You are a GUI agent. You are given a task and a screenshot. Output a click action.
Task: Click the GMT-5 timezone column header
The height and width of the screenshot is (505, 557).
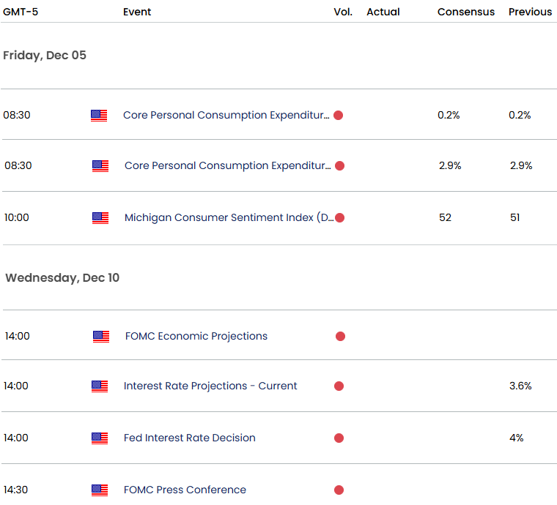pos(23,12)
